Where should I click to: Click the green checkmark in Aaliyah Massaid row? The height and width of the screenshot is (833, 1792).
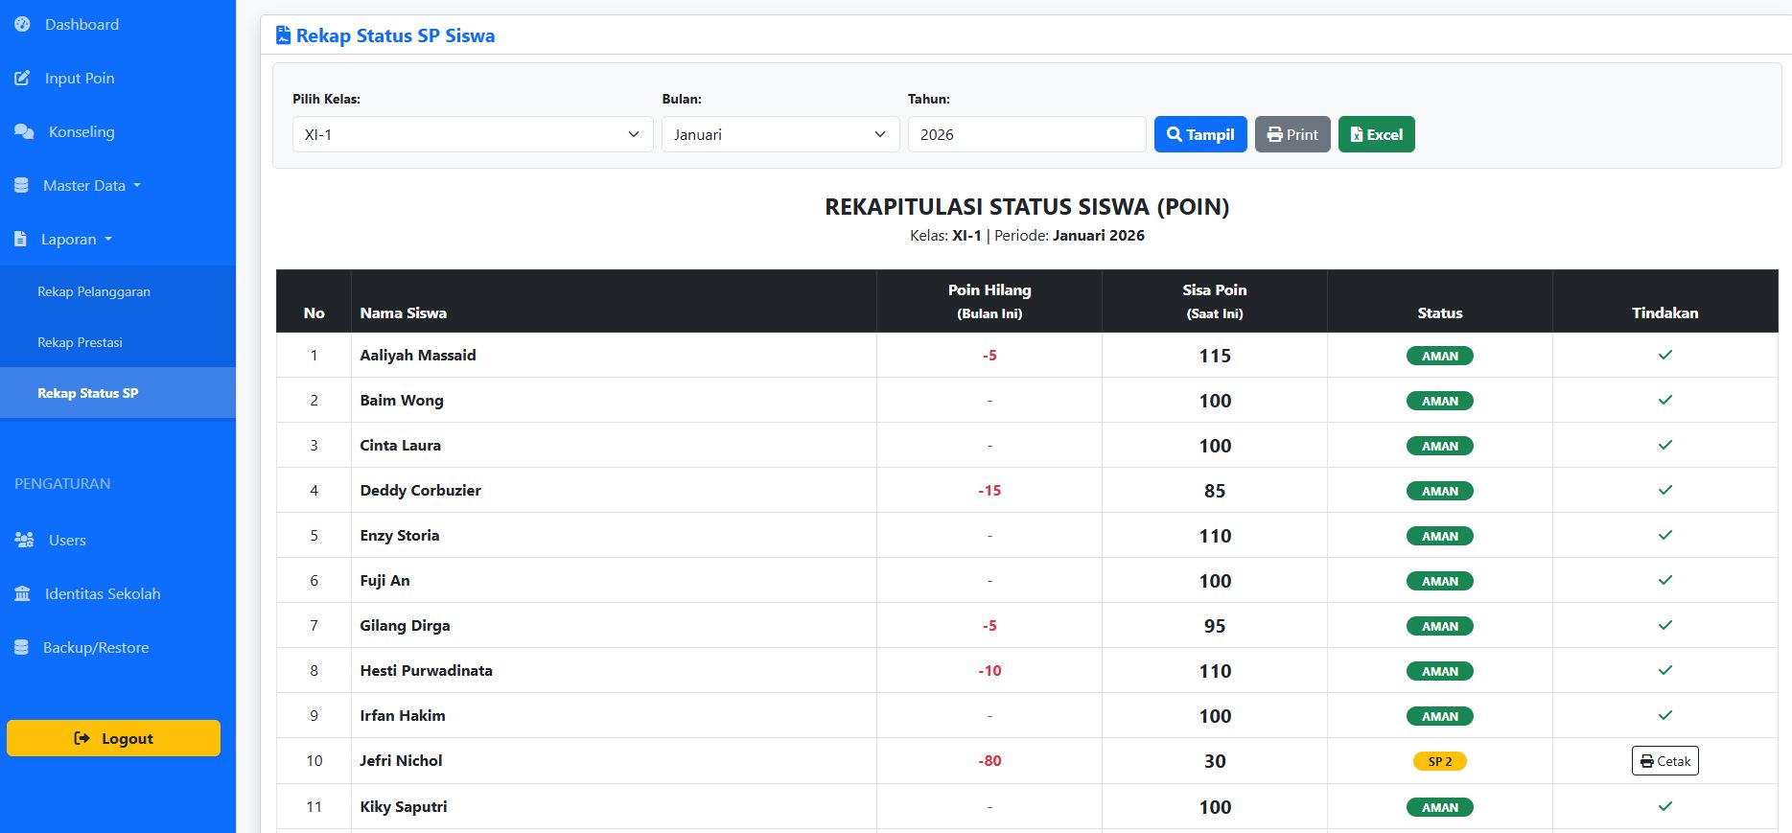[x=1664, y=355]
